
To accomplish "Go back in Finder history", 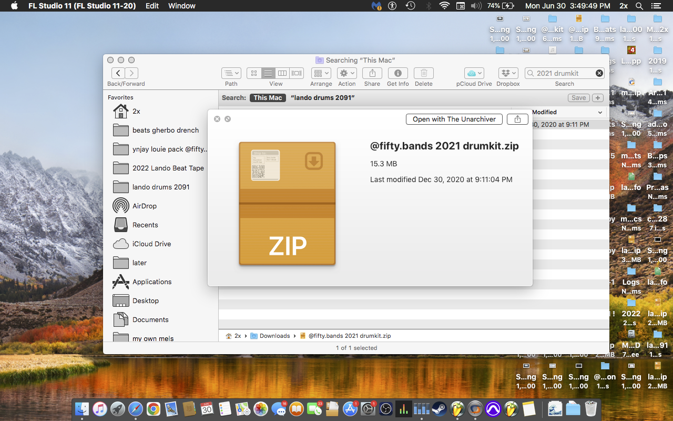I will [118, 73].
